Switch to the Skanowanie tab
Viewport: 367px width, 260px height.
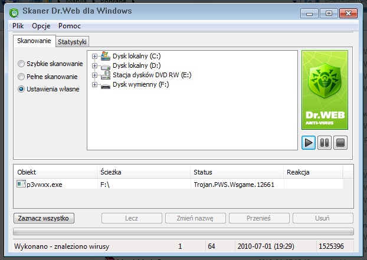coord(34,41)
